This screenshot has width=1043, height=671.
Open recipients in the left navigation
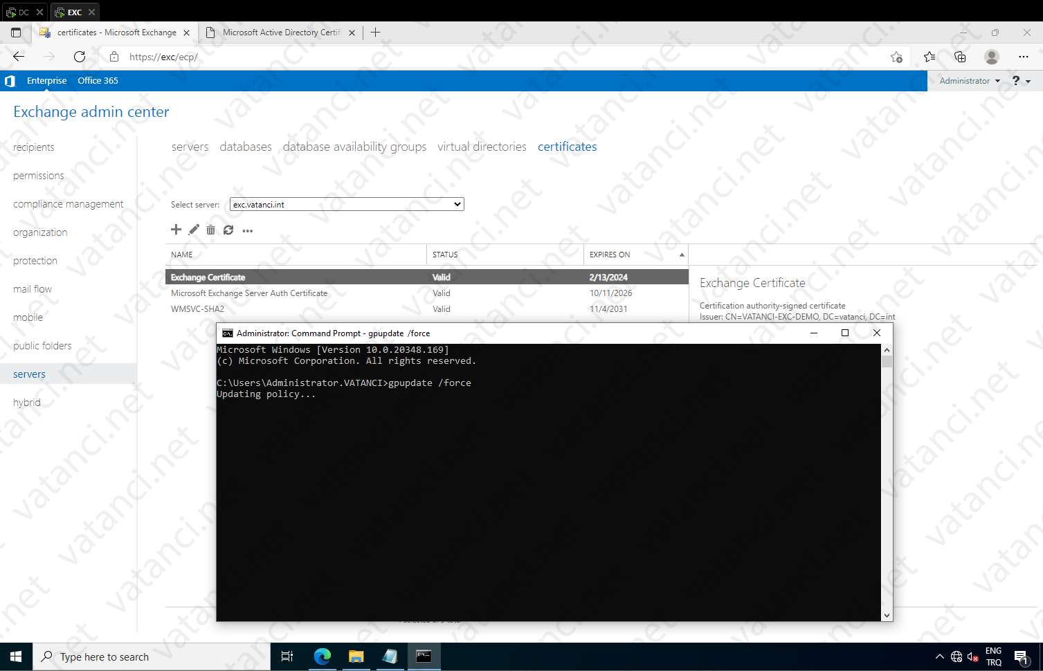point(33,147)
